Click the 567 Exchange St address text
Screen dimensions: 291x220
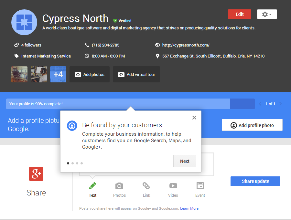pyautogui.click(x=213, y=56)
